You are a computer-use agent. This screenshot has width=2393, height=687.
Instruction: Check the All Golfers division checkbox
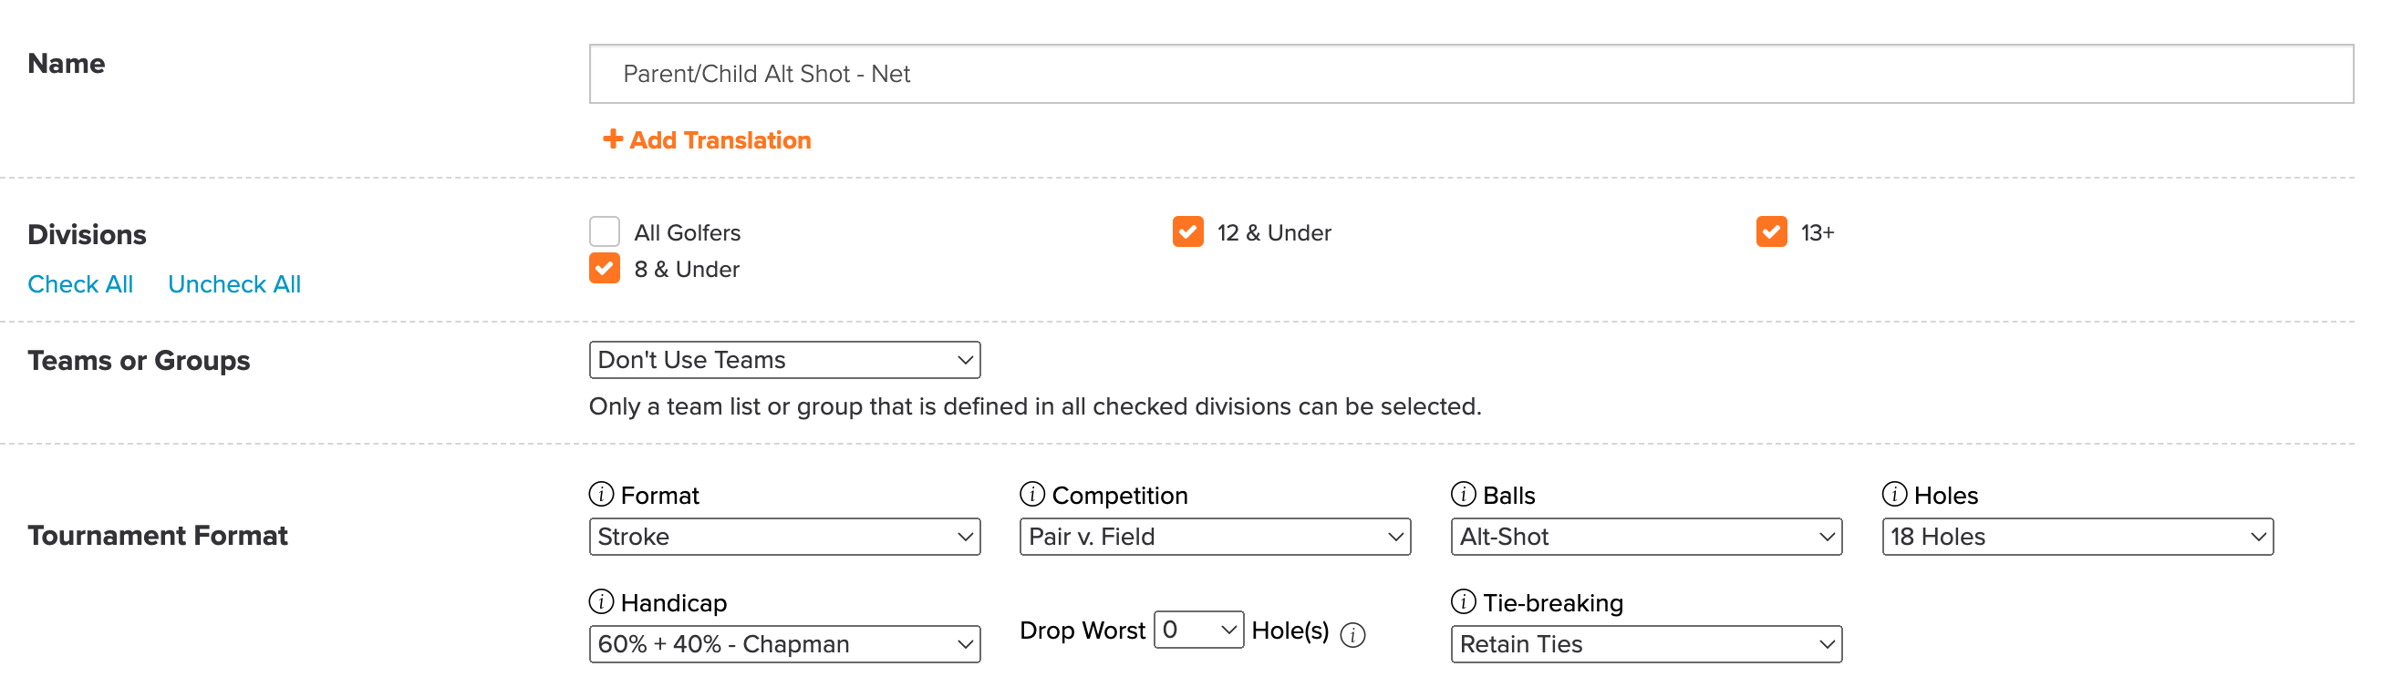tap(605, 231)
